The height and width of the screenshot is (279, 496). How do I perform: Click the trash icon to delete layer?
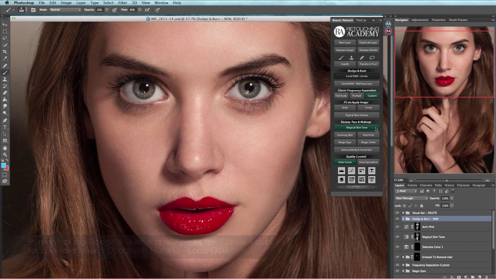coord(487,277)
